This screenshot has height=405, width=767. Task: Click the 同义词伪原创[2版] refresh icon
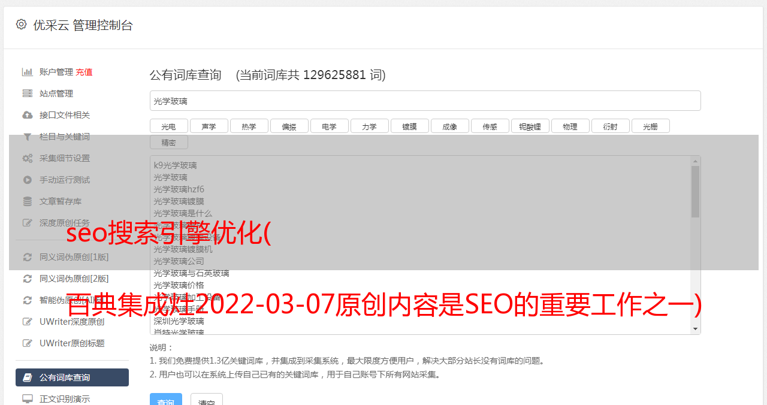(x=28, y=279)
